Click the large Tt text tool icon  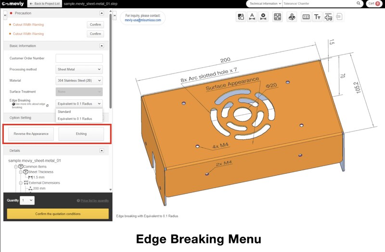[317, 17]
